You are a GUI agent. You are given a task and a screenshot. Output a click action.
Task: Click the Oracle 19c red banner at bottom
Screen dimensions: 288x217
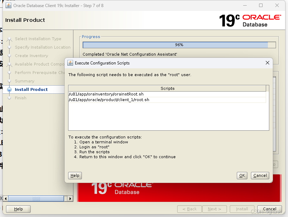point(179,192)
